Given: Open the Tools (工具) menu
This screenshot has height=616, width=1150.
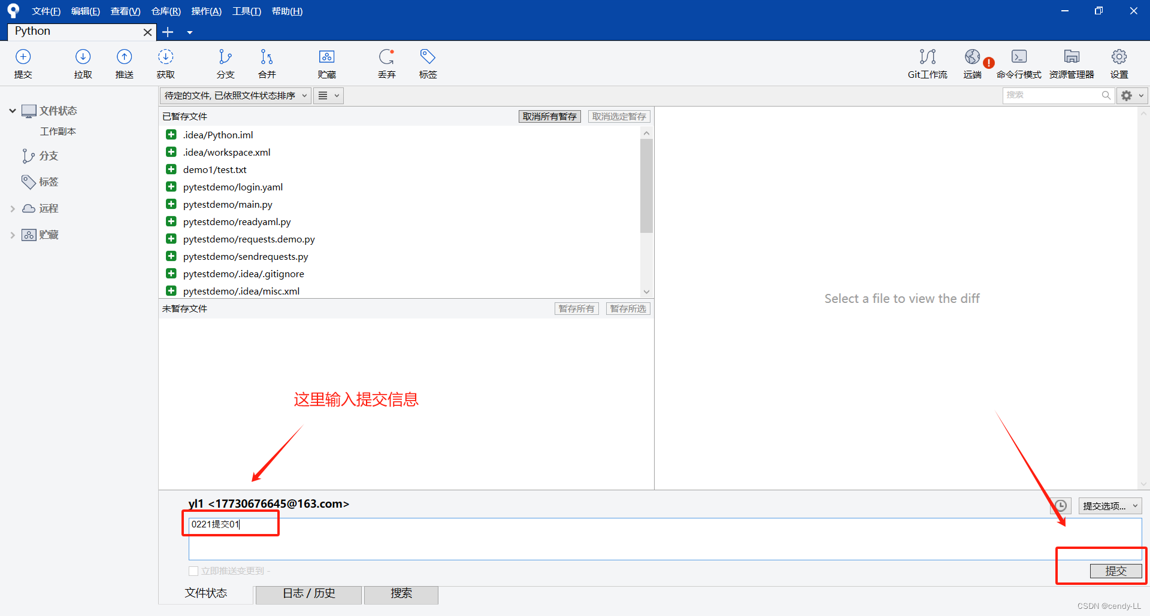Looking at the screenshot, I should (x=246, y=11).
